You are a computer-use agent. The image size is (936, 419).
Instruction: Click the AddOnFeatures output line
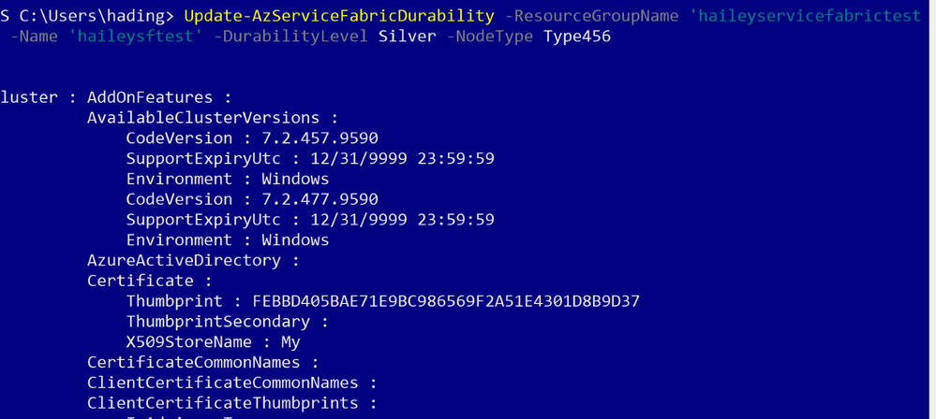158,98
